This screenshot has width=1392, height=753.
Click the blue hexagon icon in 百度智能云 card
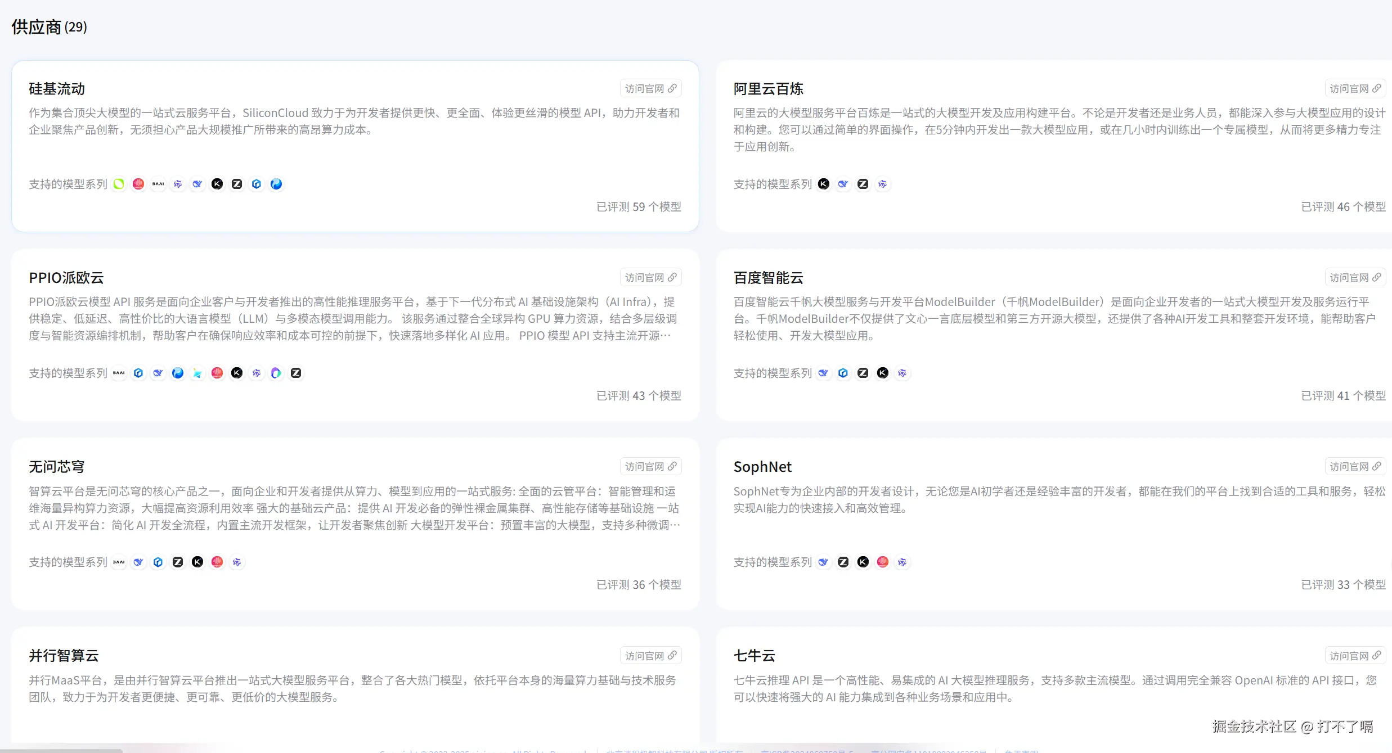[843, 373]
